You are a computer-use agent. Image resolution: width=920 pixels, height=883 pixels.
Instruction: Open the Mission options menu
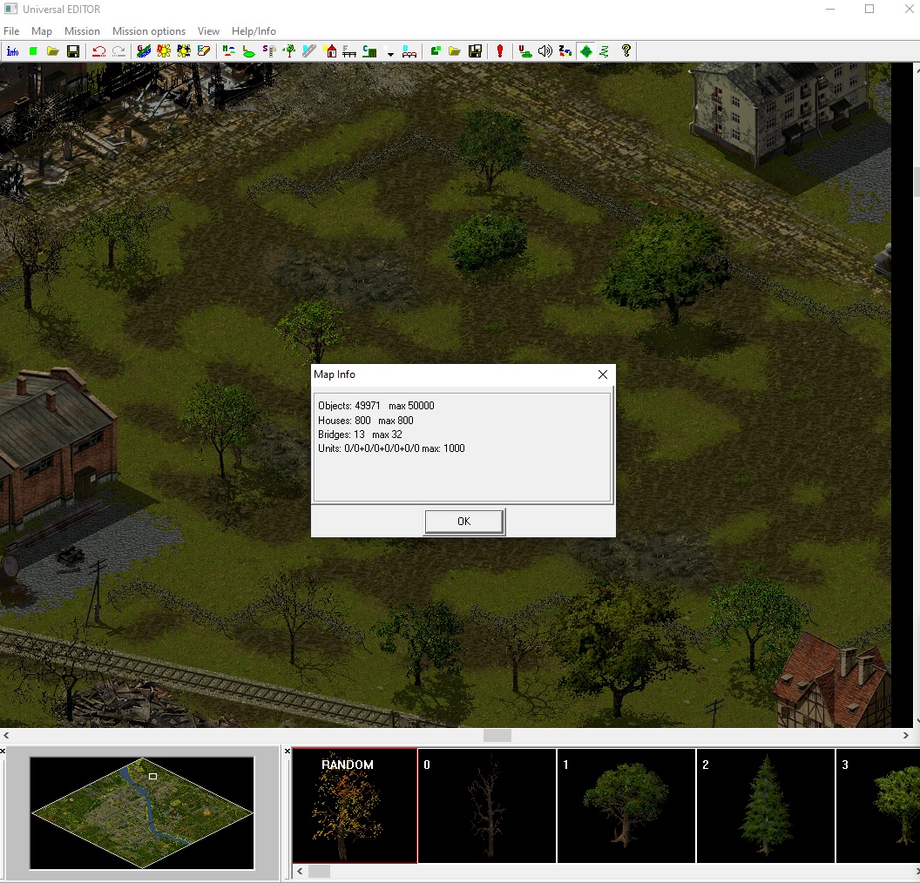tap(149, 31)
